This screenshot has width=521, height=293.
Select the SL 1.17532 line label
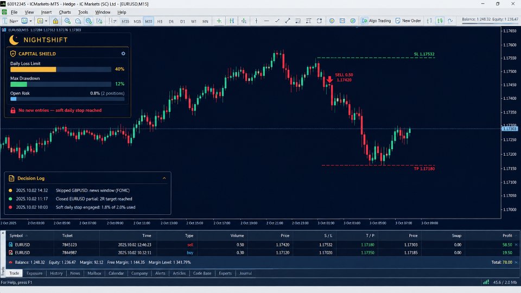424,54
